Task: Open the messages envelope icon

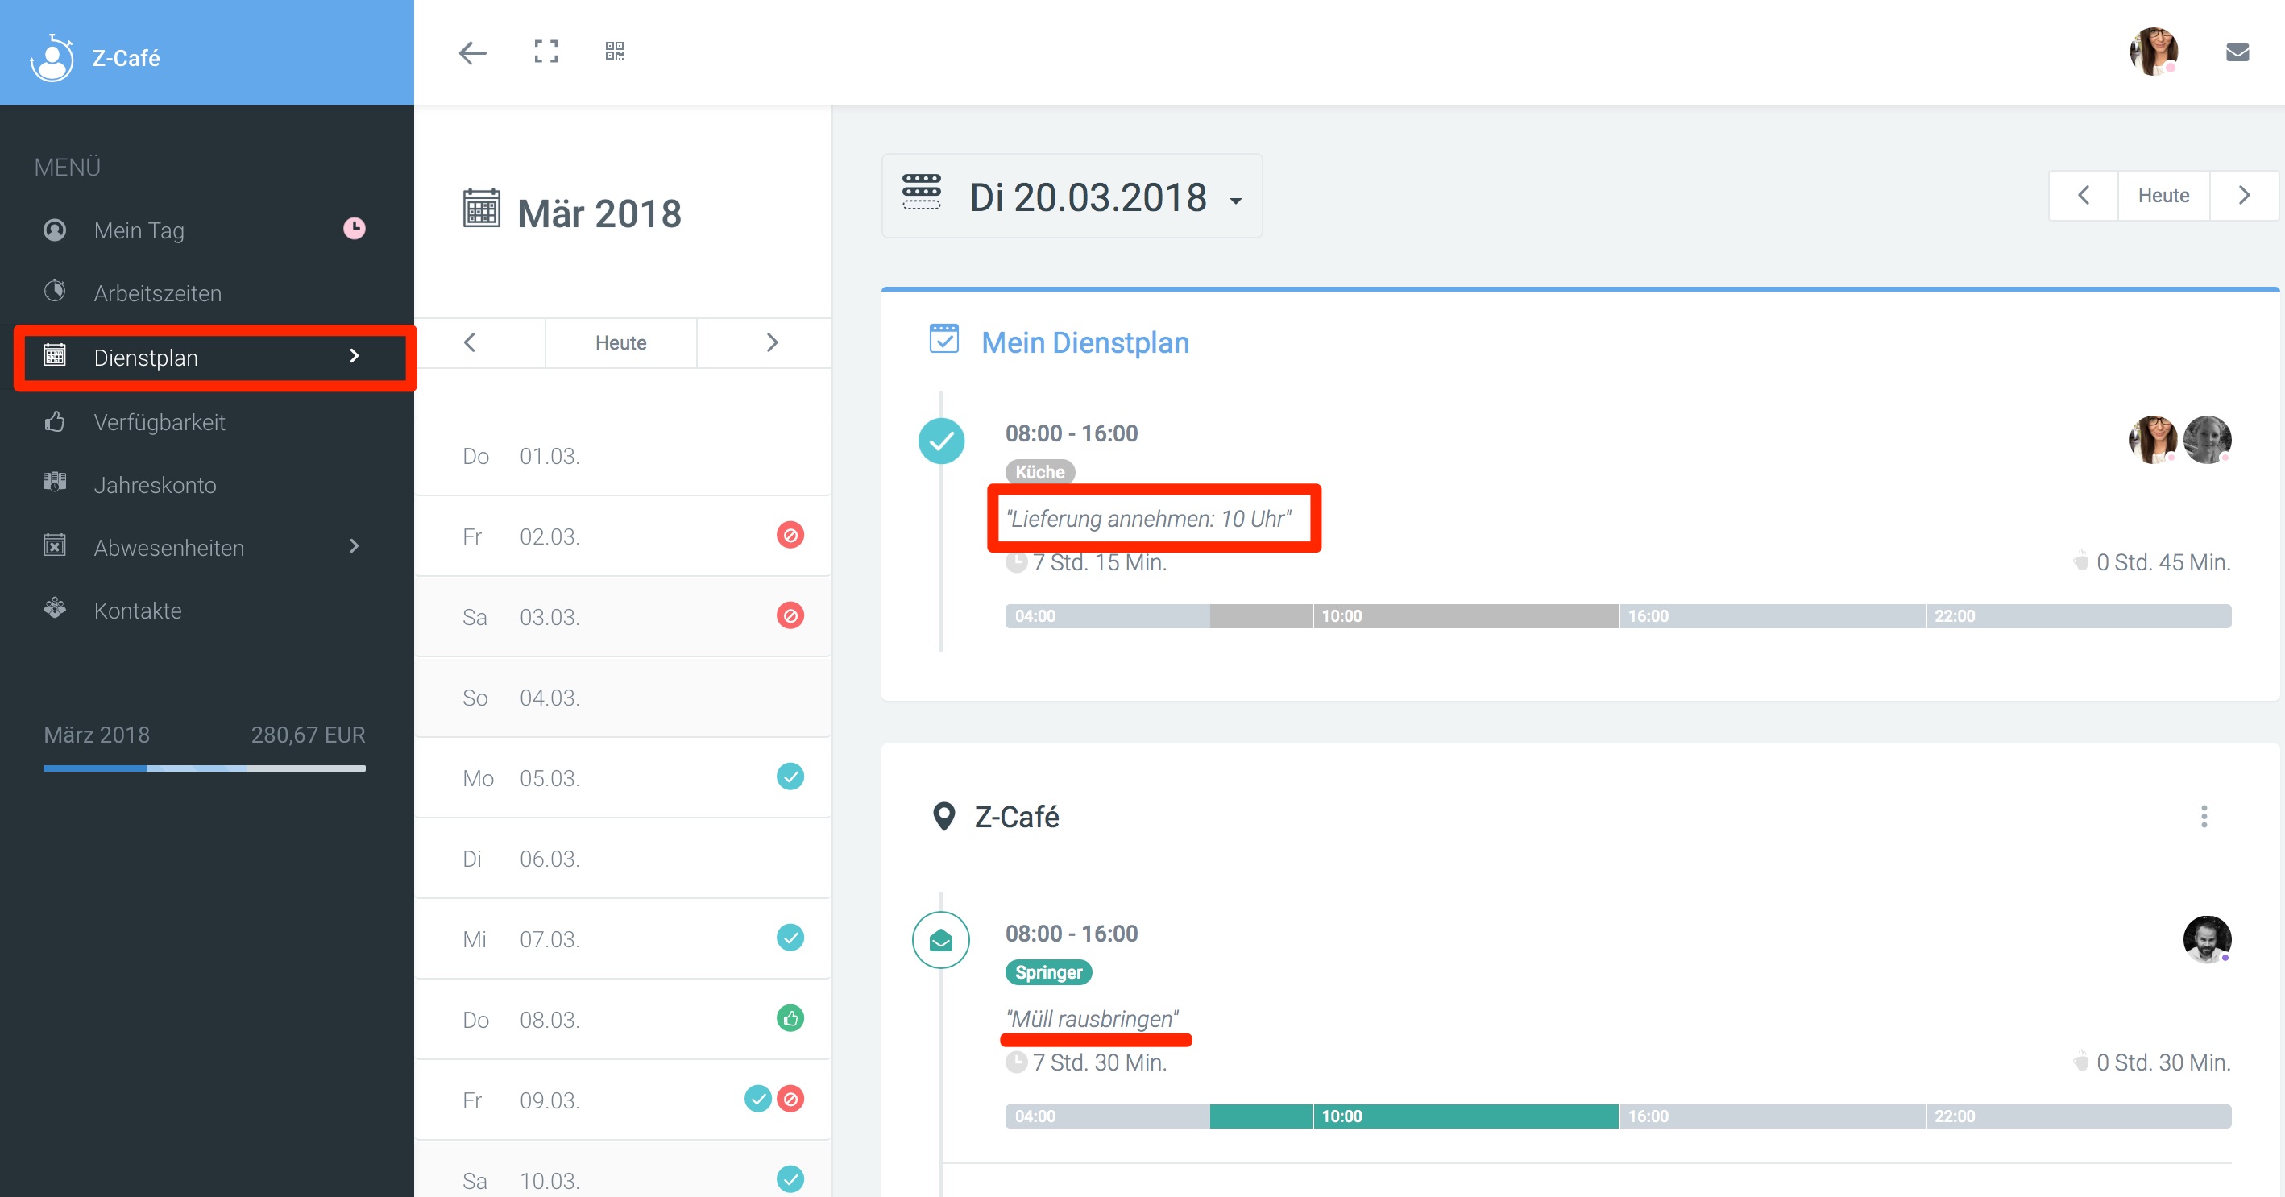Action: [2237, 52]
